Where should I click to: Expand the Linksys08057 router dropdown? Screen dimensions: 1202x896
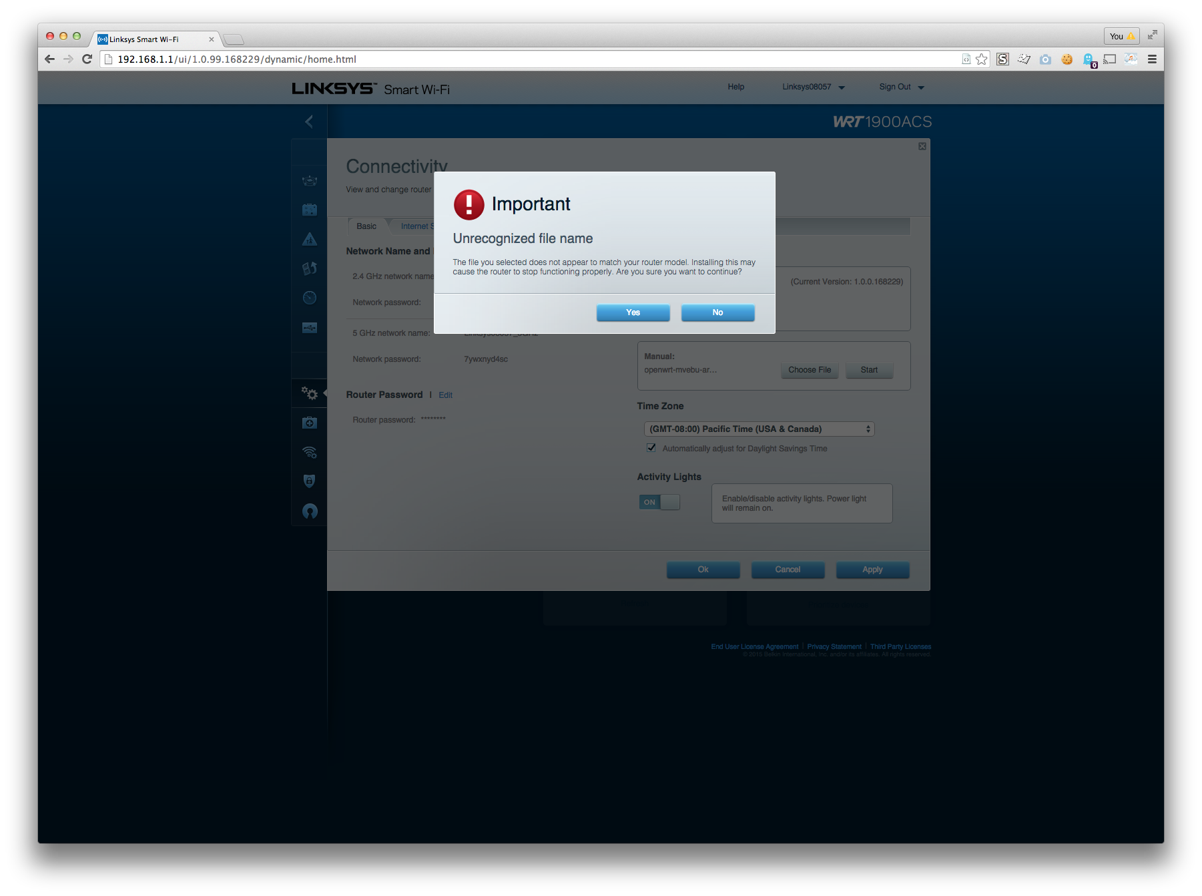tap(814, 87)
